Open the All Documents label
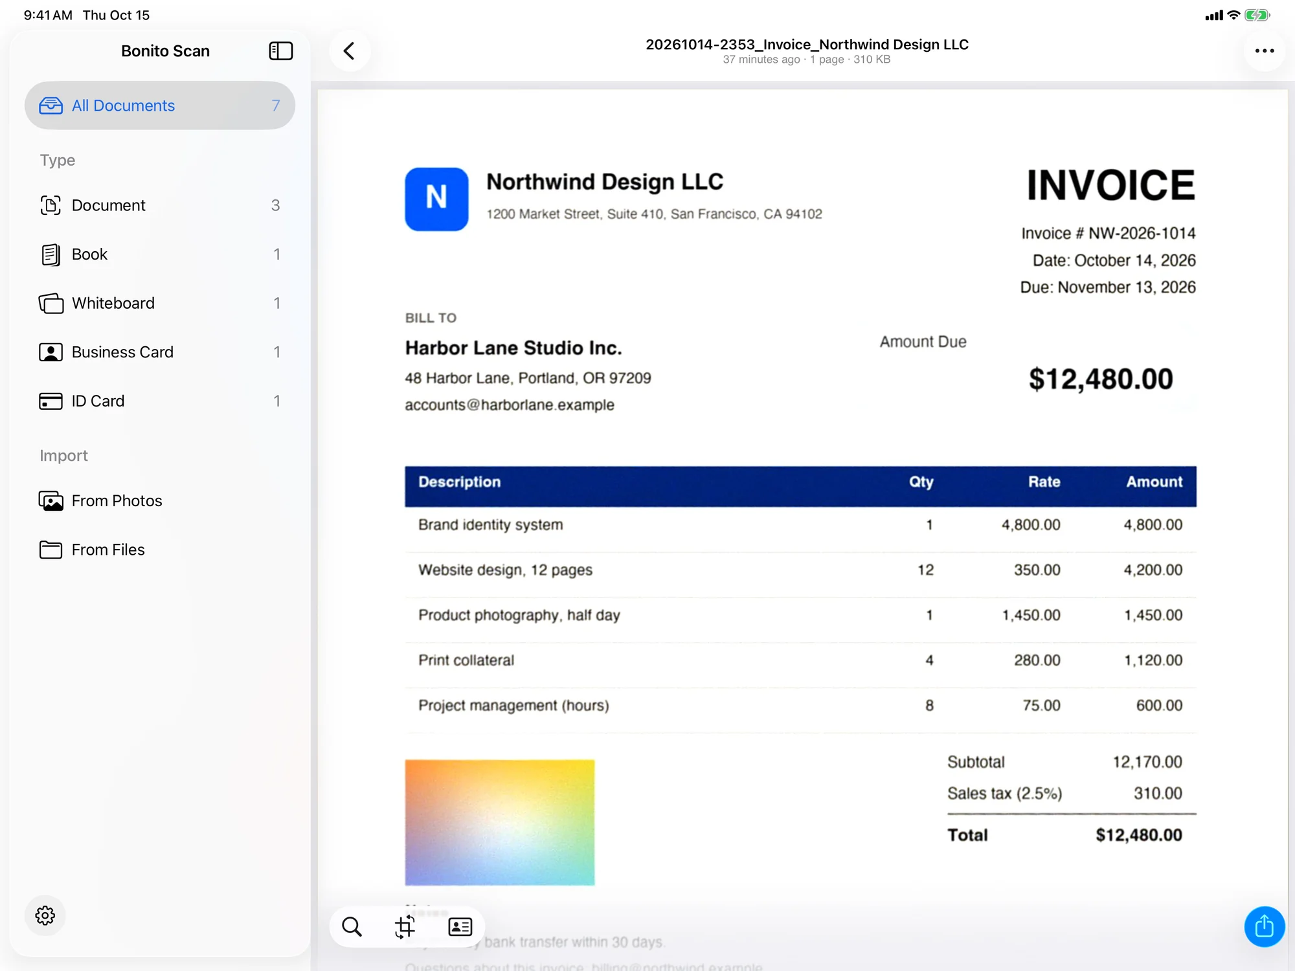 pyautogui.click(x=123, y=106)
